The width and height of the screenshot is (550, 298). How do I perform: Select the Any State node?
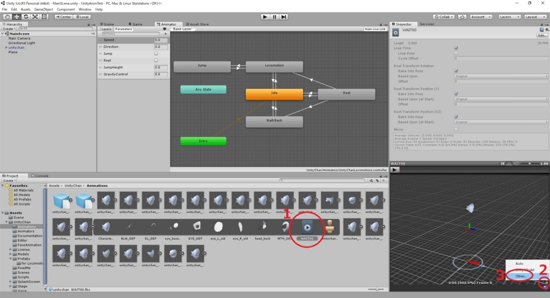point(203,89)
